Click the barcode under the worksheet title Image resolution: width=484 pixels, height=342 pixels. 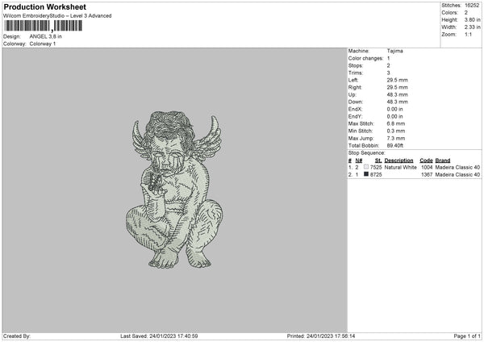pyautogui.click(x=44, y=26)
